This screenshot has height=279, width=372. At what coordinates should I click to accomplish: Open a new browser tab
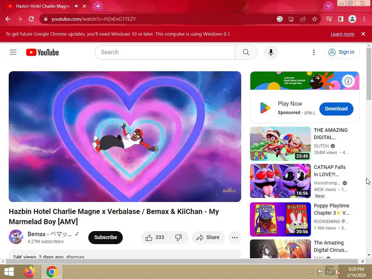point(98,6)
